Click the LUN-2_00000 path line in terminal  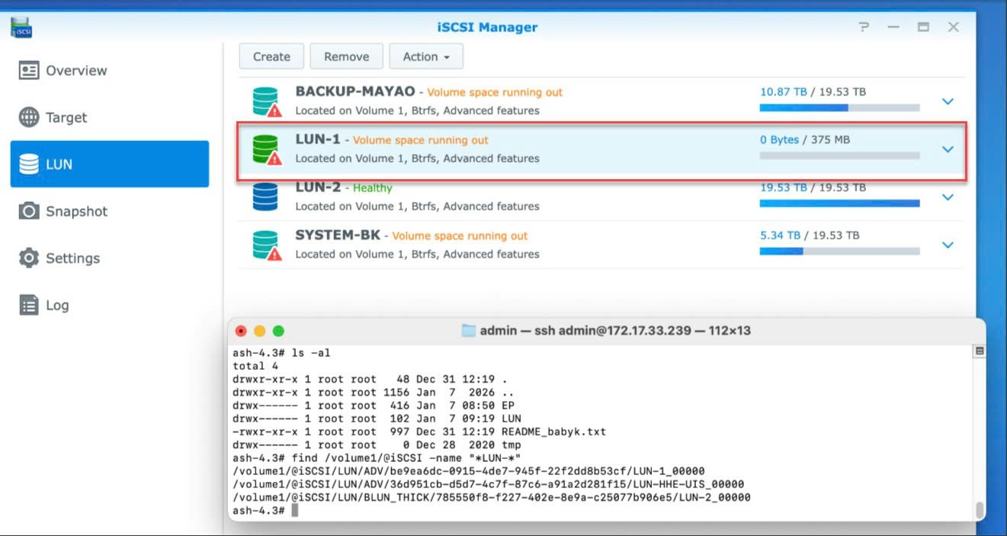pos(492,497)
